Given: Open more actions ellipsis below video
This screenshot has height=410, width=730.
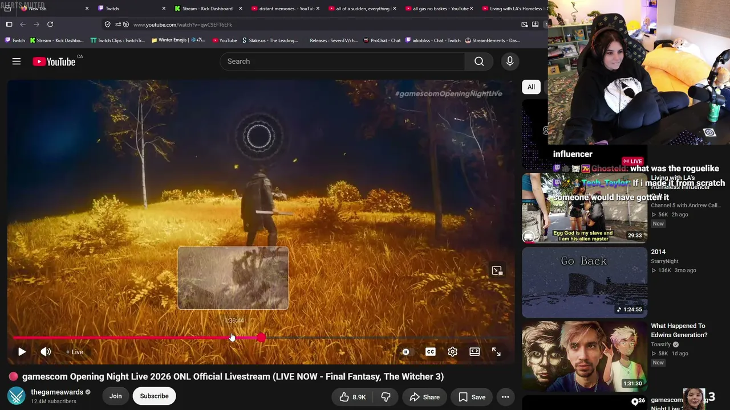Looking at the screenshot, I should point(505,397).
